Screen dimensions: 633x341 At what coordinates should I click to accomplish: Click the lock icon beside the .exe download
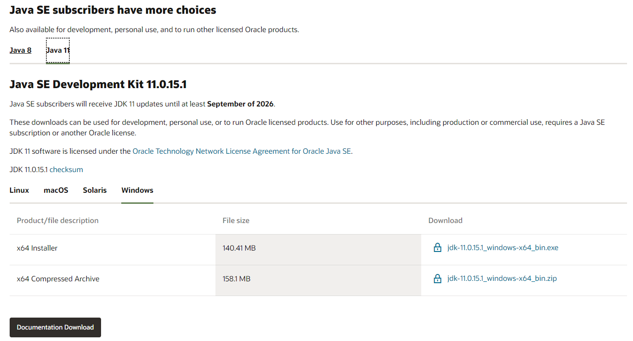coord(437,248)
